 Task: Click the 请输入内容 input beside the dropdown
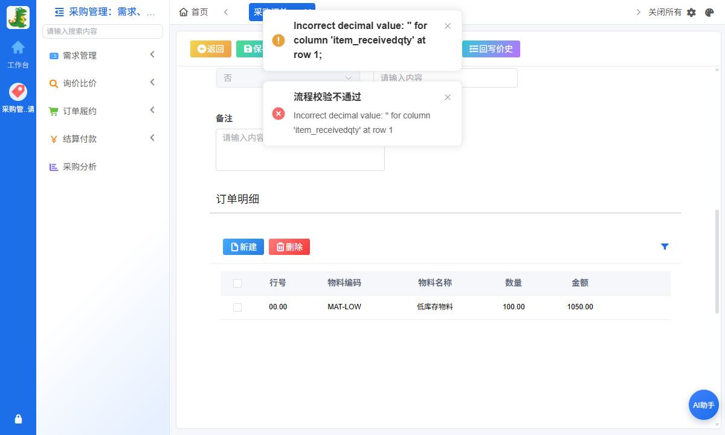[x=445, y=78]
